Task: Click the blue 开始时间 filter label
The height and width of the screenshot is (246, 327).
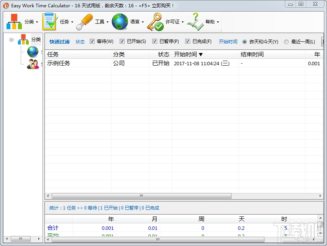Action: click(228, 42)
